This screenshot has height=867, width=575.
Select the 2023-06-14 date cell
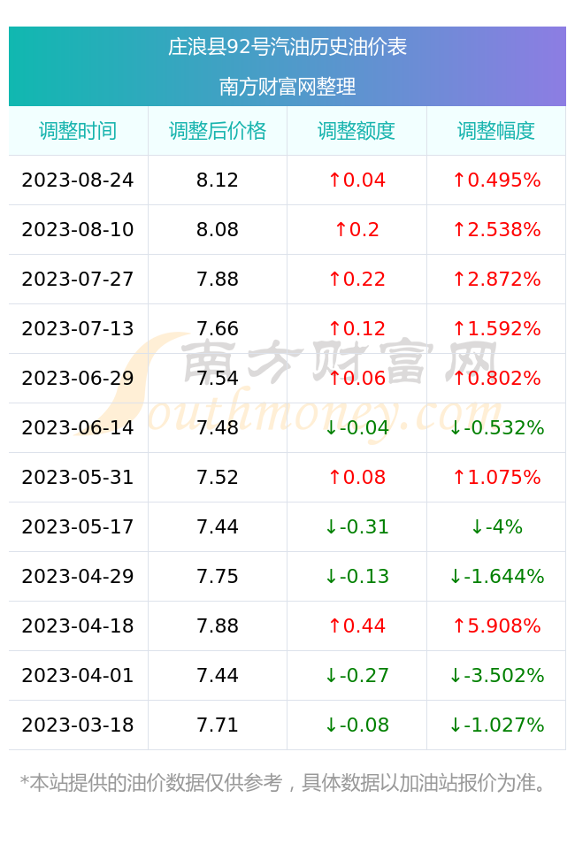point(78,427)
